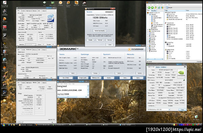The height and width of the screenshot is (133, 203).
Task: Click the Close button in GPU-Z window
Action: tap(182, 110)
